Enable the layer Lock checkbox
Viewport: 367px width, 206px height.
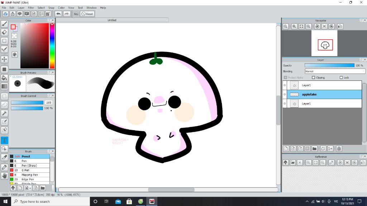[x=341, y=78]
